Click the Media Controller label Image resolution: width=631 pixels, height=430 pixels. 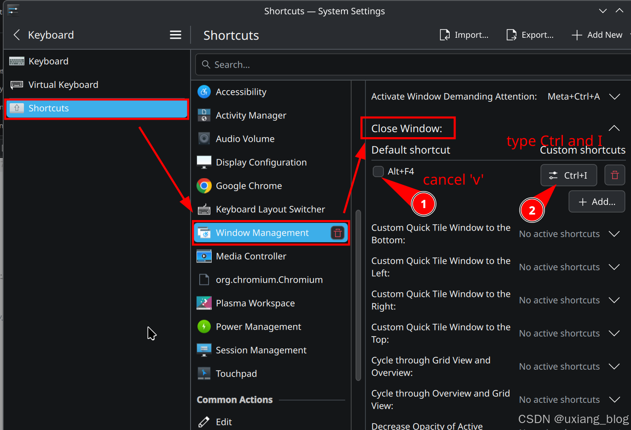click(x=251, y=256)
